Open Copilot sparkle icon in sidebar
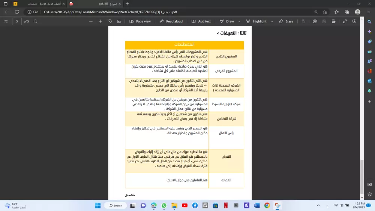This screenshot has height=211, width=375. point(369,32)
